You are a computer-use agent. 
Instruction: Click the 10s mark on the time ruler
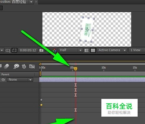coord(103,68)
